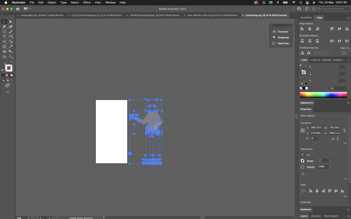The width and height of the screenshot is (351, 219).
Task: Select the Selection tool
Action: point(4,22)
